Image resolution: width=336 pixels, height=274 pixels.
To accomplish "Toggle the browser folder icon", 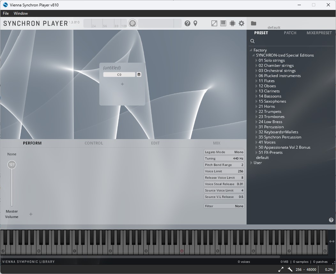I will coord(254,23).
